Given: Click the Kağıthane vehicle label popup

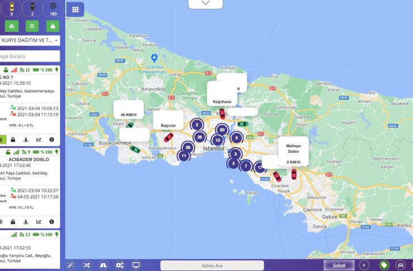Looking at the screenshot, I should pyautogui.click(x=222, y=93).
